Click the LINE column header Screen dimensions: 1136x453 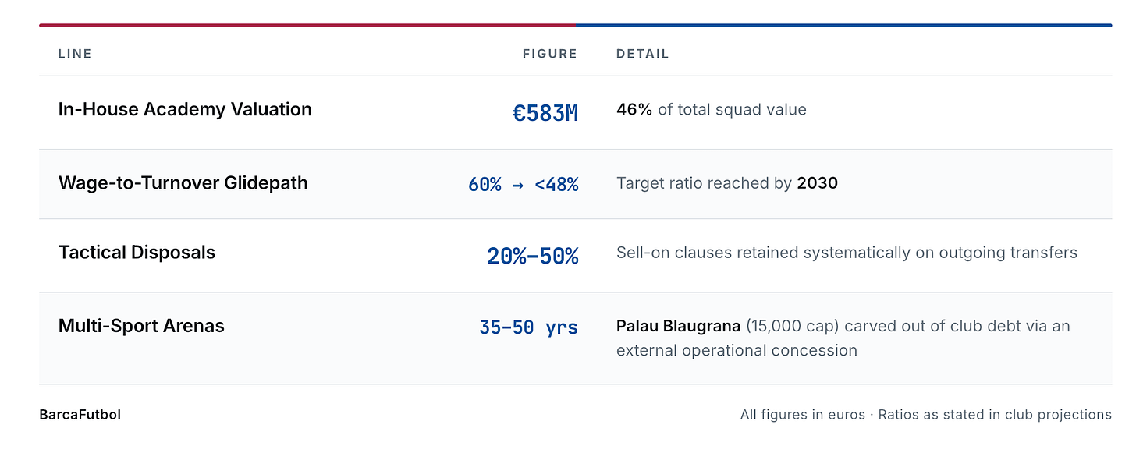[x=75, y=54]
